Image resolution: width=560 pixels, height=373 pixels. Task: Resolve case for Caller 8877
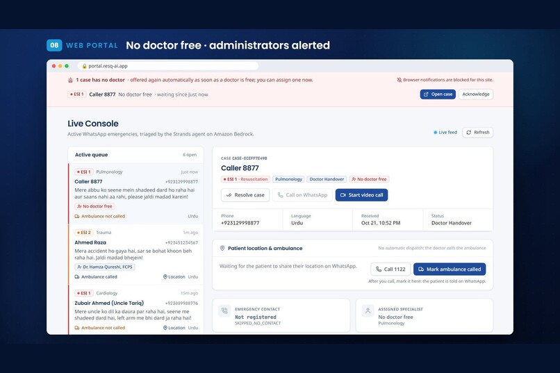click(x=245, y=195)
